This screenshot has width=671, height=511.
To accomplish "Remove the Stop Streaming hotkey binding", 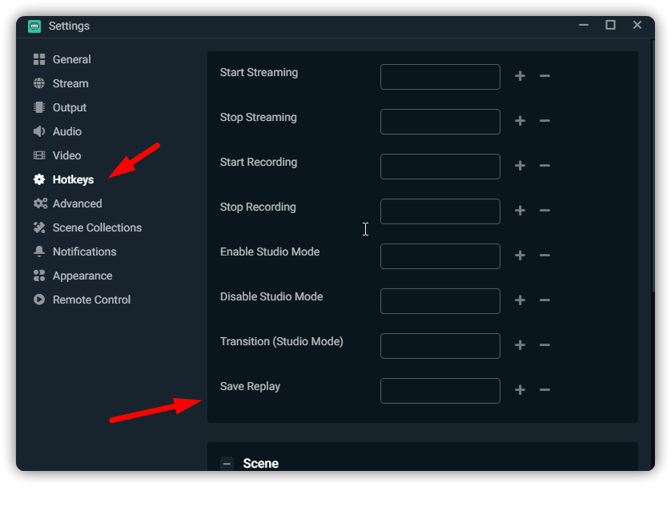I will coord(544,121).
